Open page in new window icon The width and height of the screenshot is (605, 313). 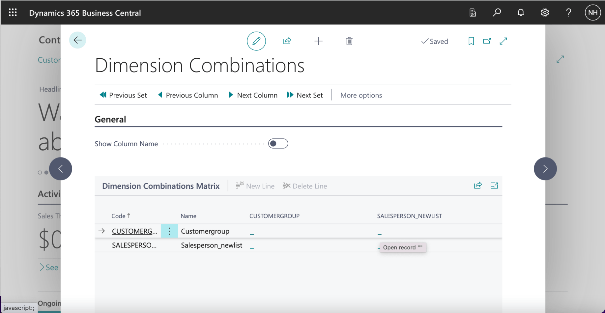click(487, 41)
